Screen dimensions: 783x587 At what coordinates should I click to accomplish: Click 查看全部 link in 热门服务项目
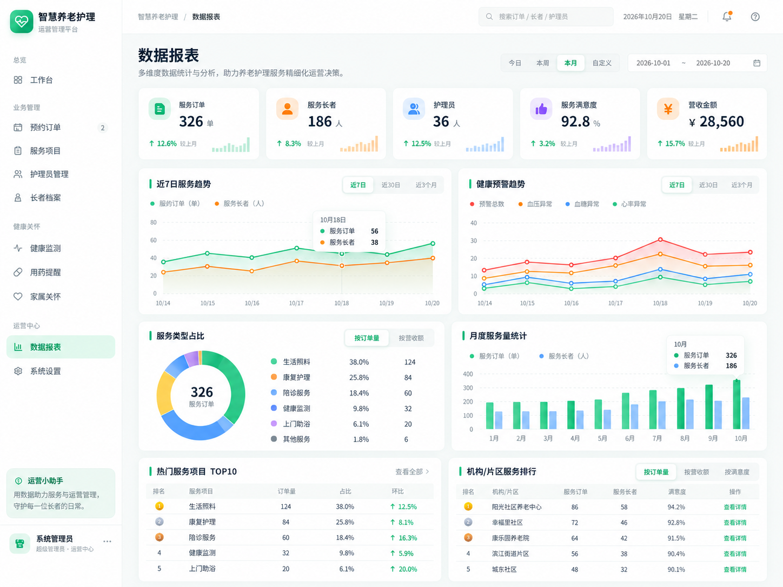click(412, 472)
